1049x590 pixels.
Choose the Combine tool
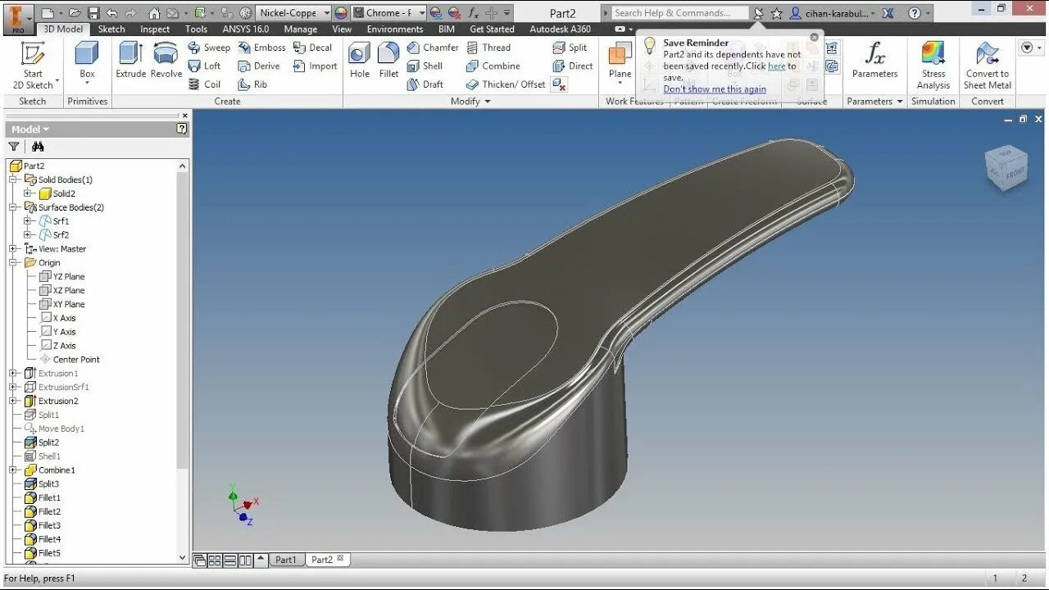(493, 66)
